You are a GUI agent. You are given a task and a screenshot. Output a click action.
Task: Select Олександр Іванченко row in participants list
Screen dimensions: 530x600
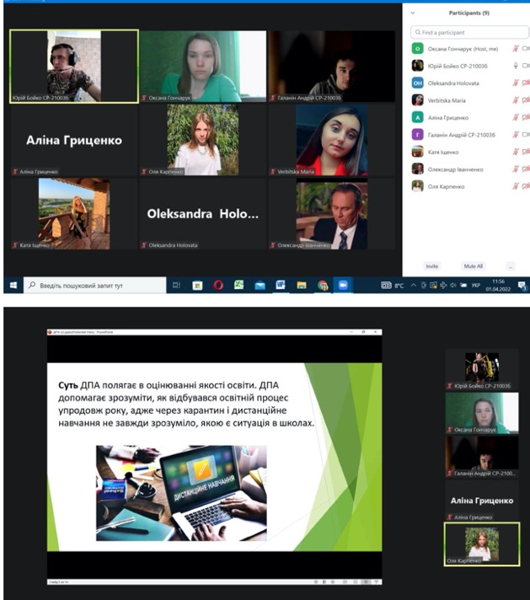470,169
